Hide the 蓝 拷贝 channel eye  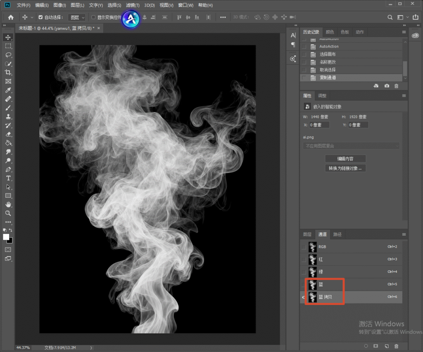[x=304, y=297]
